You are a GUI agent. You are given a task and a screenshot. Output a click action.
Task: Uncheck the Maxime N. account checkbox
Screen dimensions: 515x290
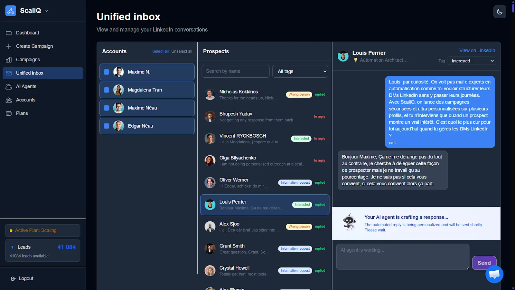click(x=107, y=72)
